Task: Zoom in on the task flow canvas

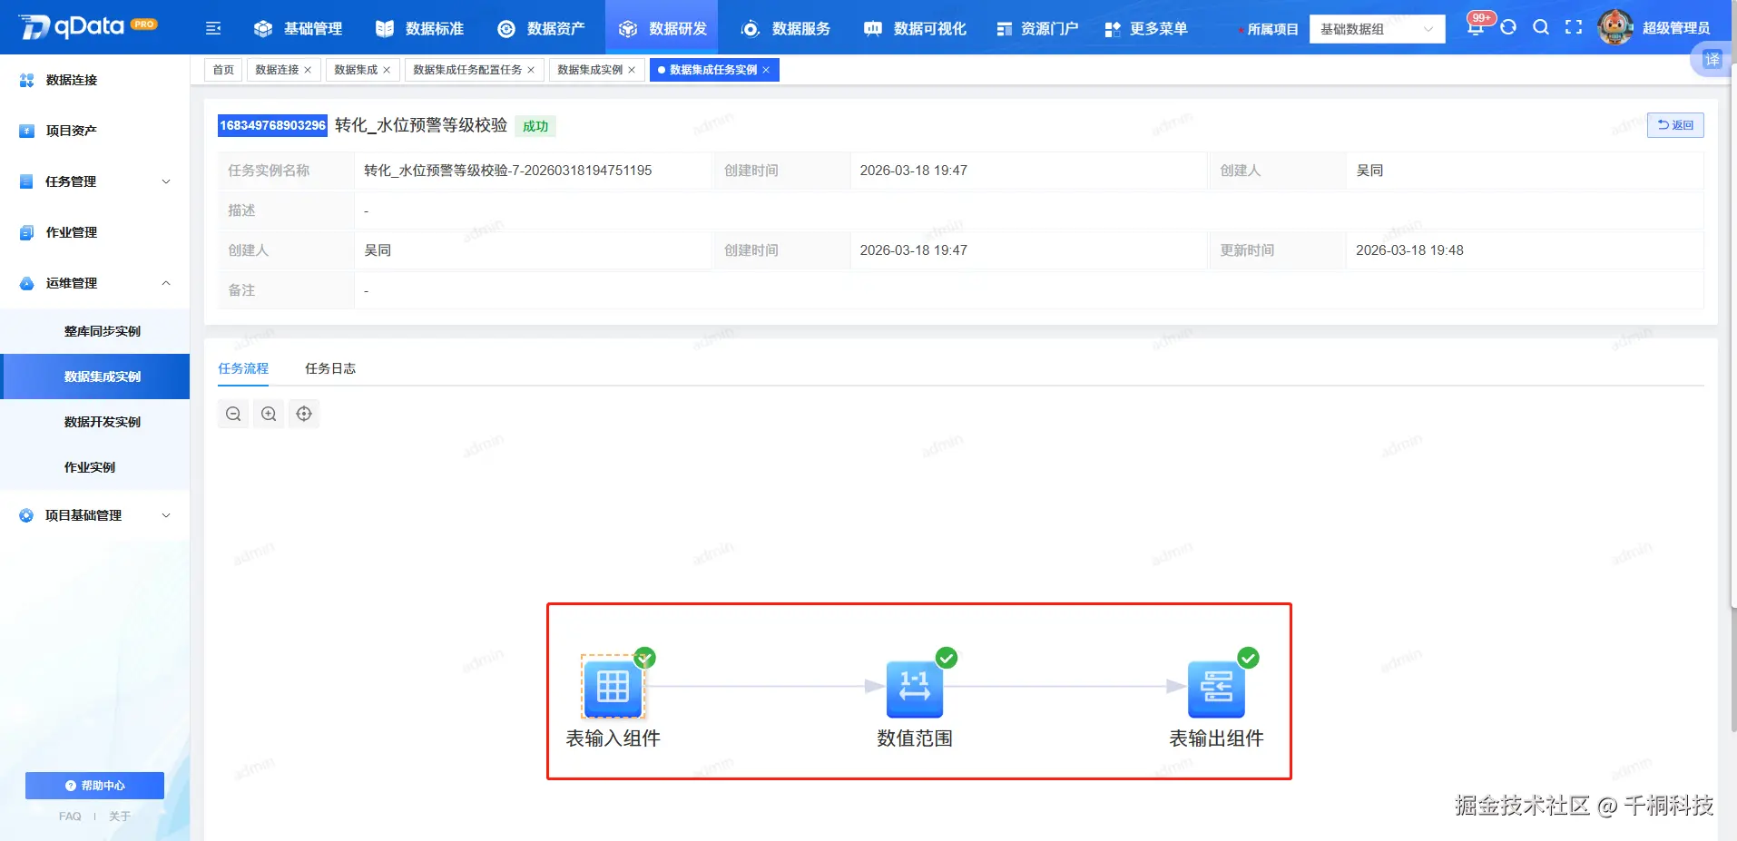Action: click(268, 414)
